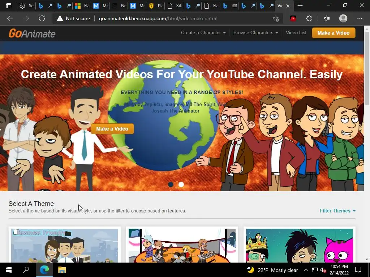
Task: Open the tab actions menu icon
Action: (9, 6)
